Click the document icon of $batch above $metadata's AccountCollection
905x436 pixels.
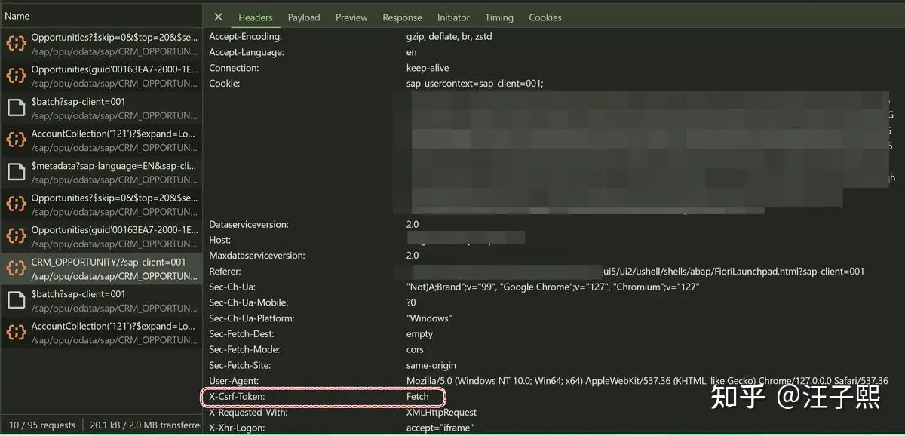16,108
